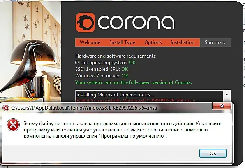
Task: Click the red 'Failed to run installer' log line
Action: 136,100
